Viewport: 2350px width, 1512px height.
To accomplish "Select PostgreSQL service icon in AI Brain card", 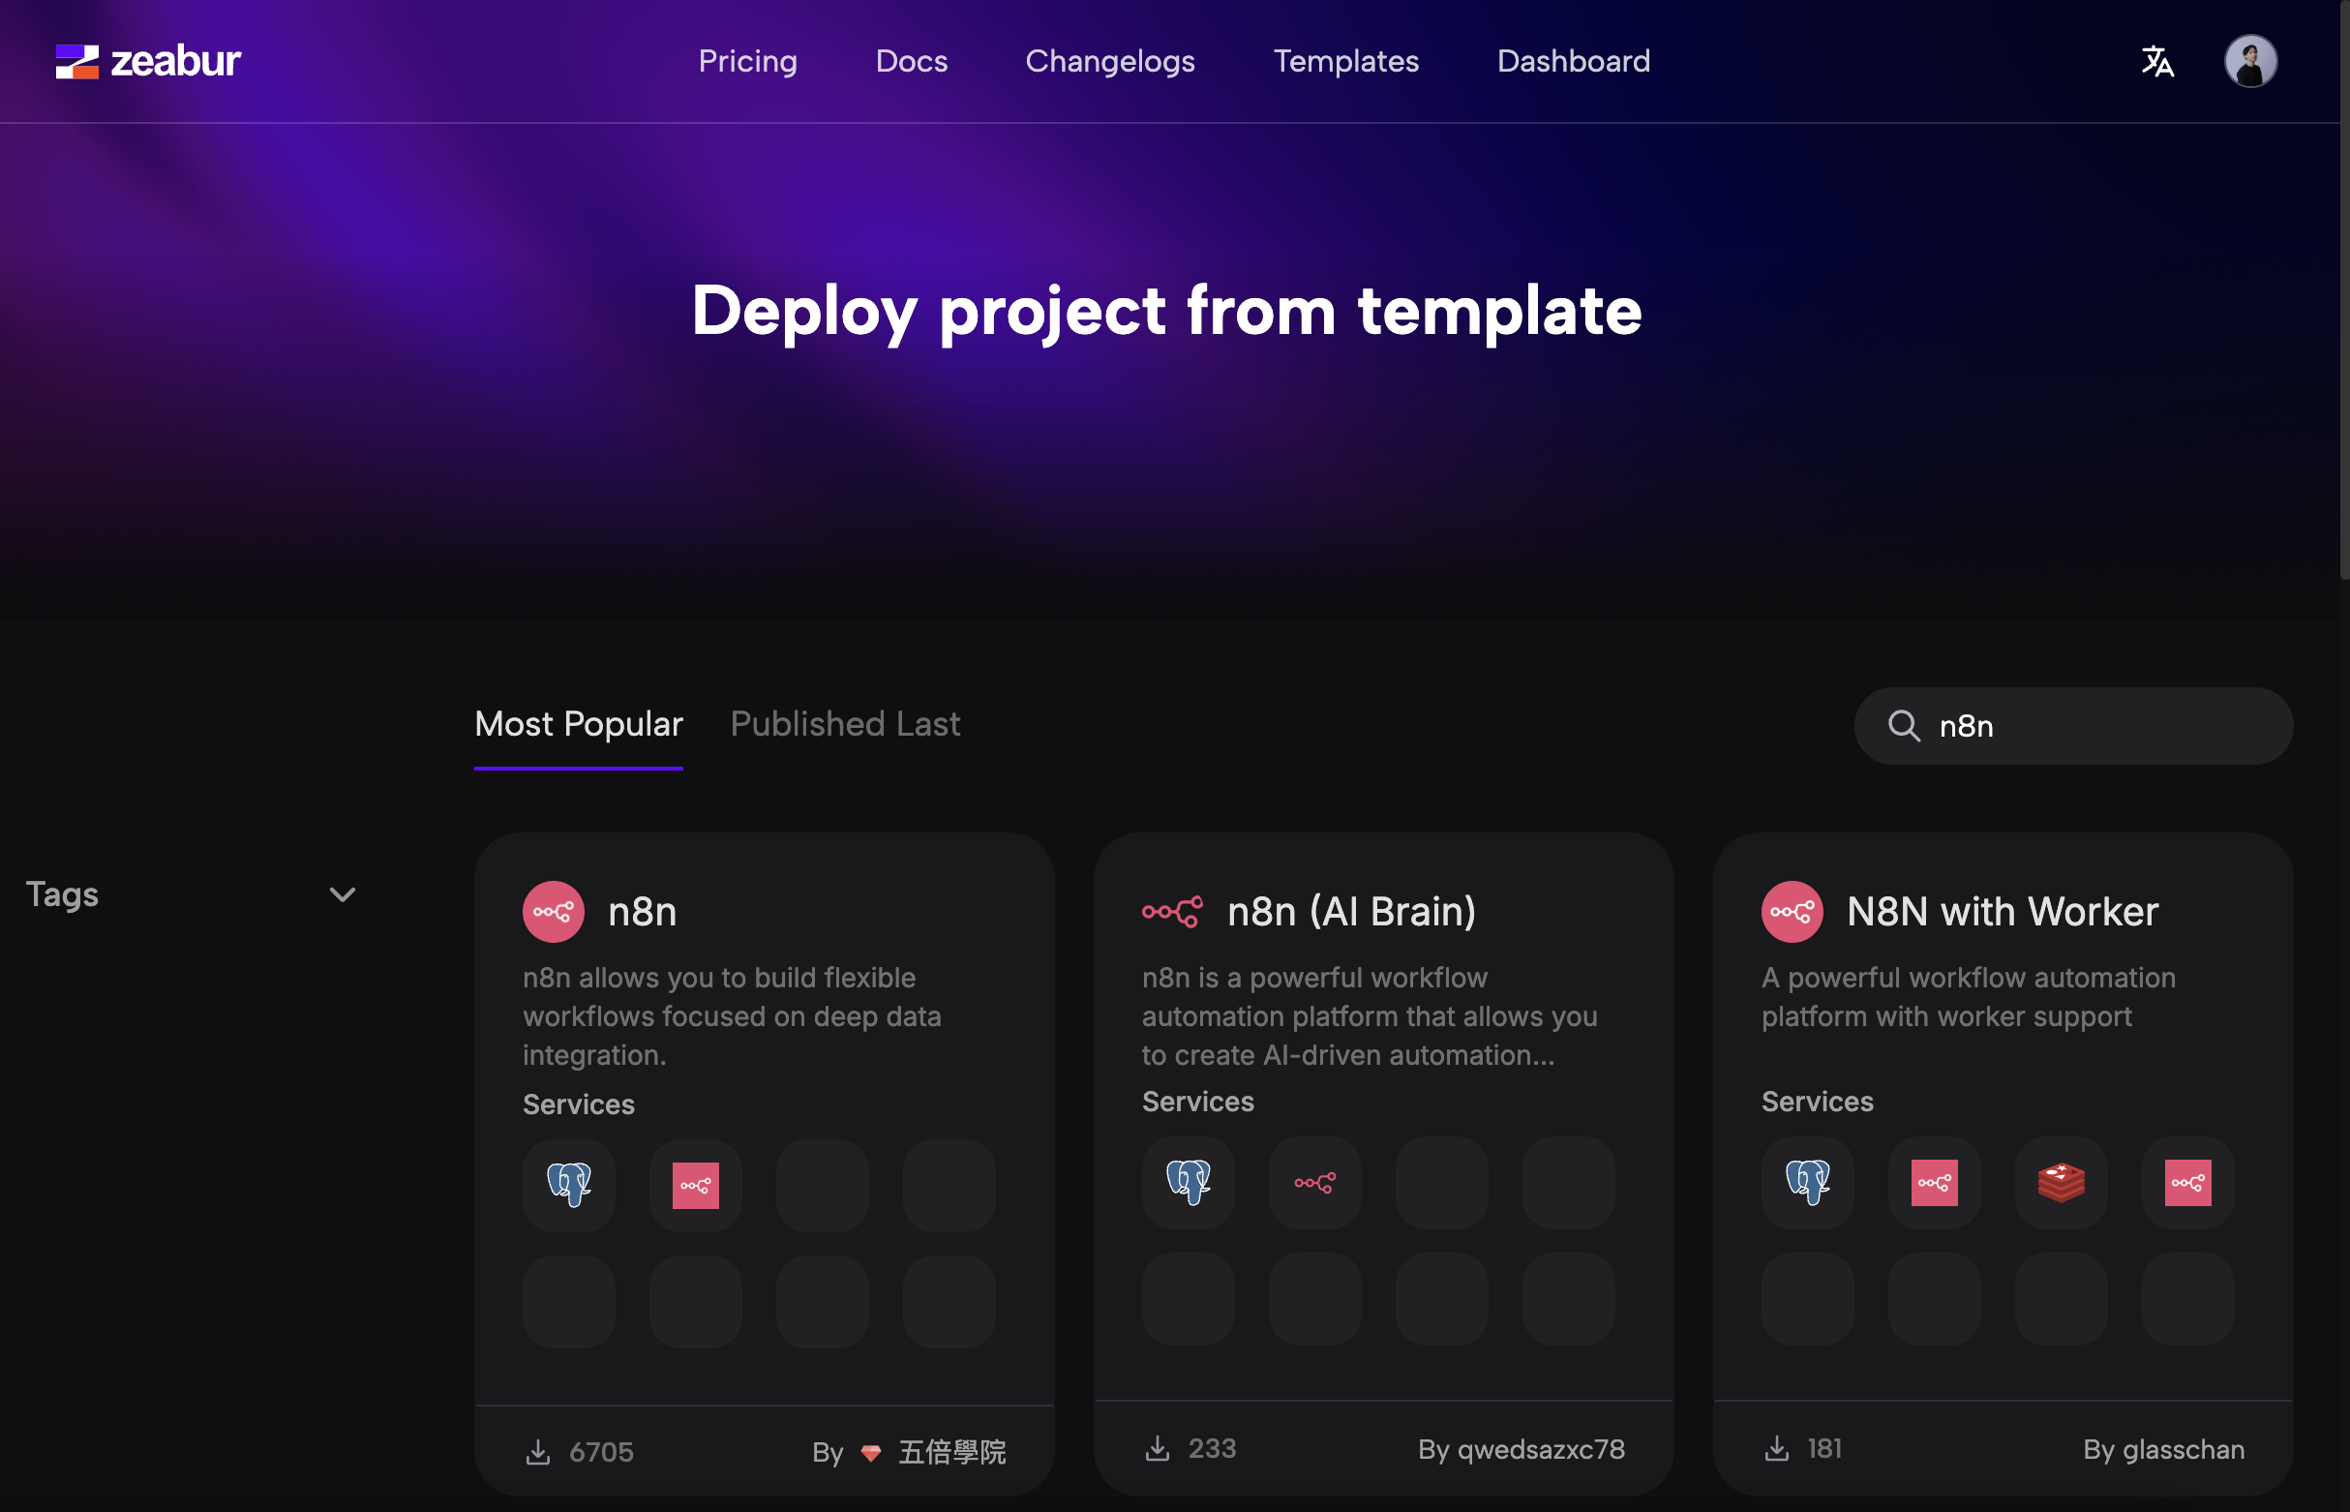I will (x=1188, y=1182).
